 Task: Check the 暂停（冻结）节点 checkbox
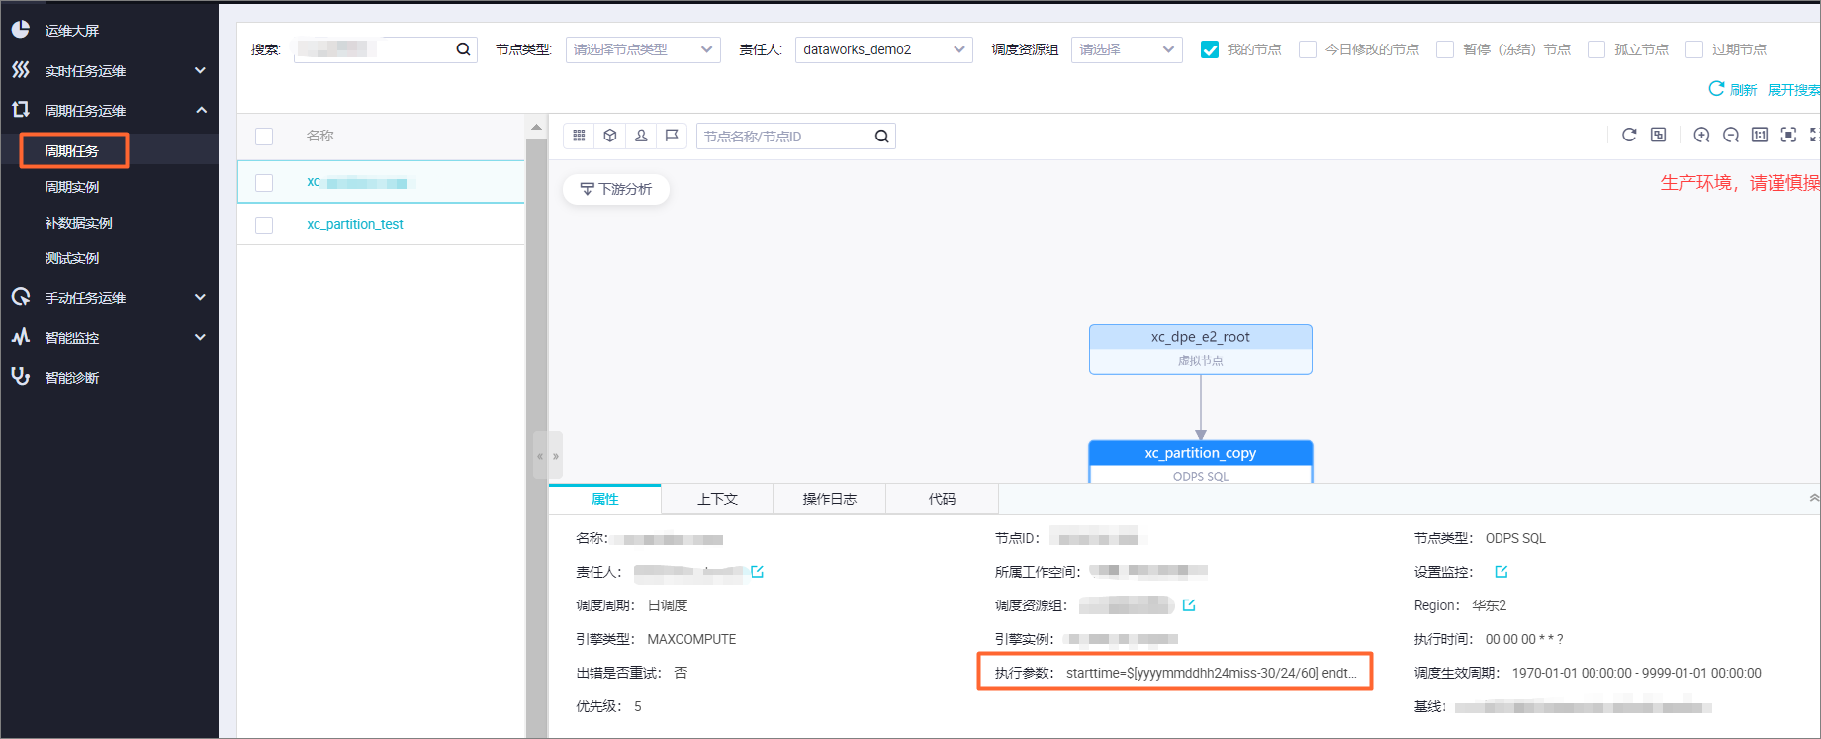click(x=1445, y=49)
